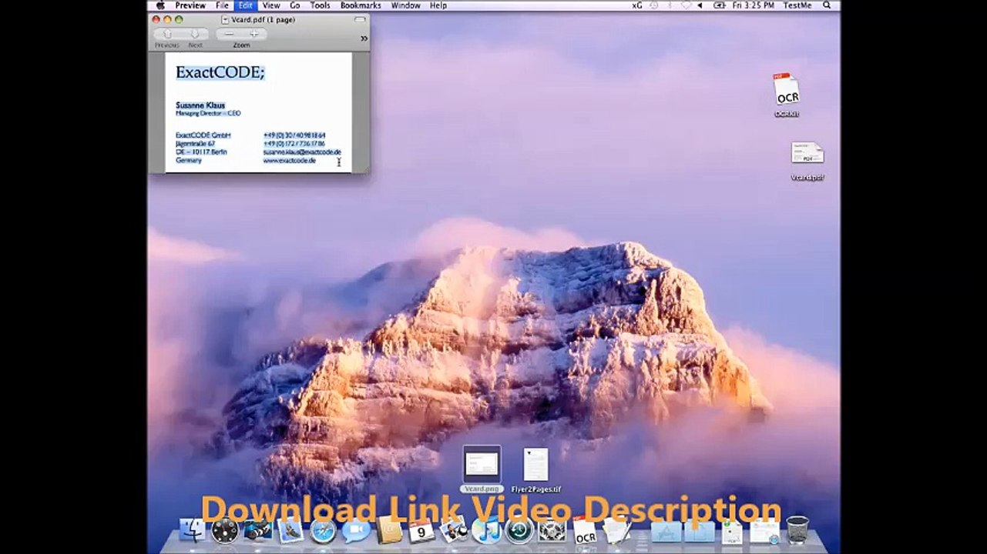
Task: Click the Vcard.pdf (1 page) window title
Action: (x=263, y=19)
